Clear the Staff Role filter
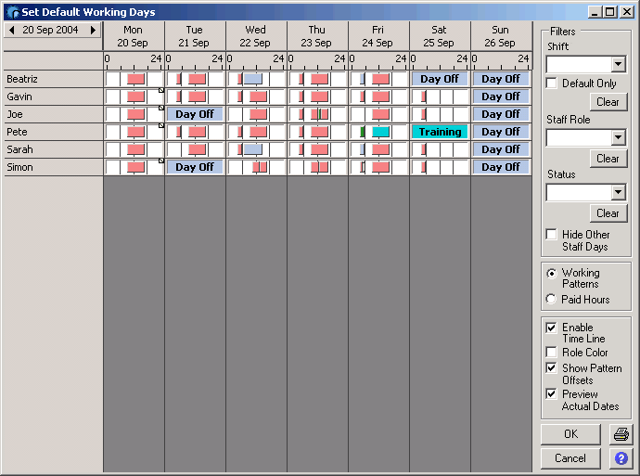The width and height of the screenshot is (640, 476). coord(608,159)
